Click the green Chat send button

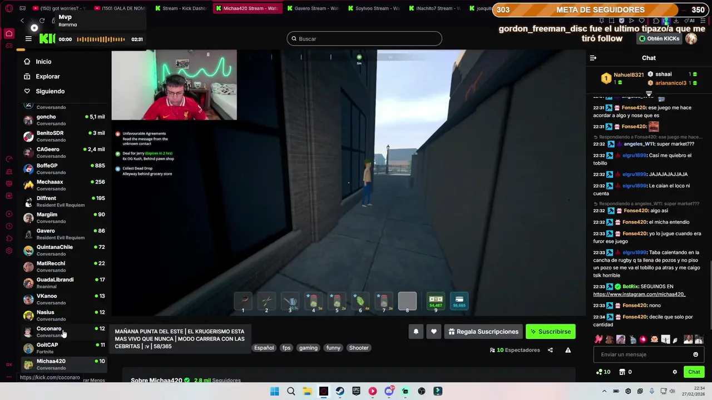click(x=694, y=372)
